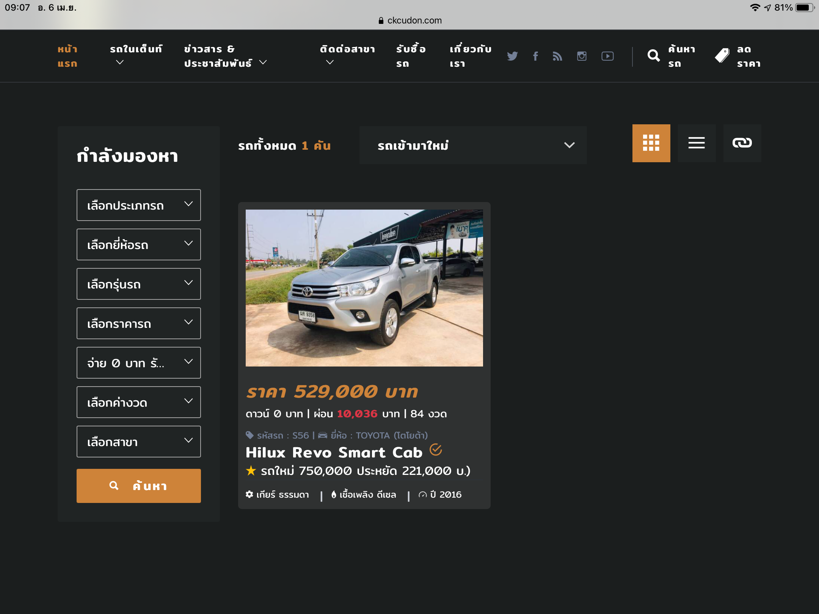Click the silver Toyota Hilux photo

pyautogui.click(x=364, y=288)
